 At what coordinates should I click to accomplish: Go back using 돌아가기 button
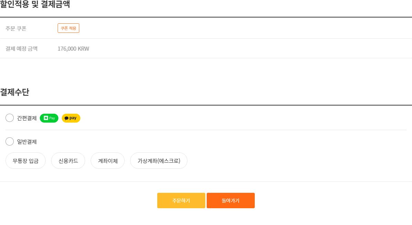tap(231, 201)
